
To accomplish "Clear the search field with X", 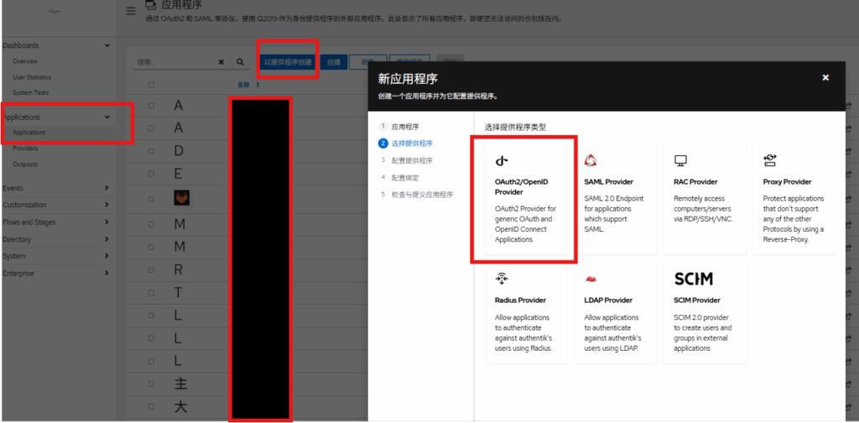I will [x=221, y=62].
